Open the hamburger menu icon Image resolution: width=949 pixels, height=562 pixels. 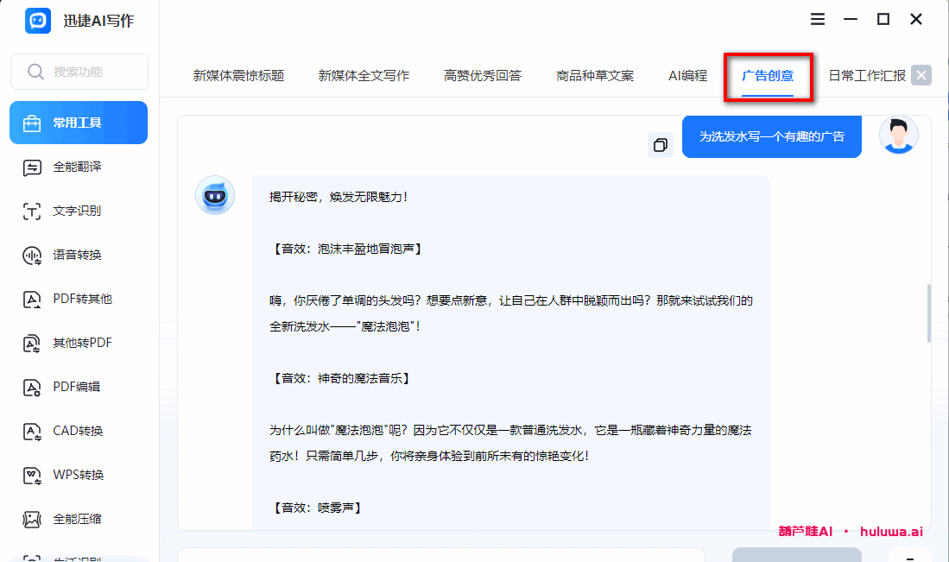click(x=818, y=19)
